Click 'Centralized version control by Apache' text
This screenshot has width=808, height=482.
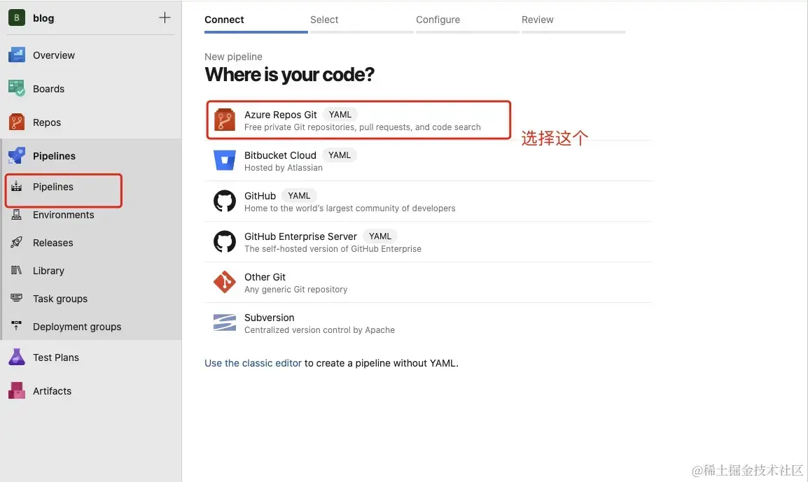[319, 330]
